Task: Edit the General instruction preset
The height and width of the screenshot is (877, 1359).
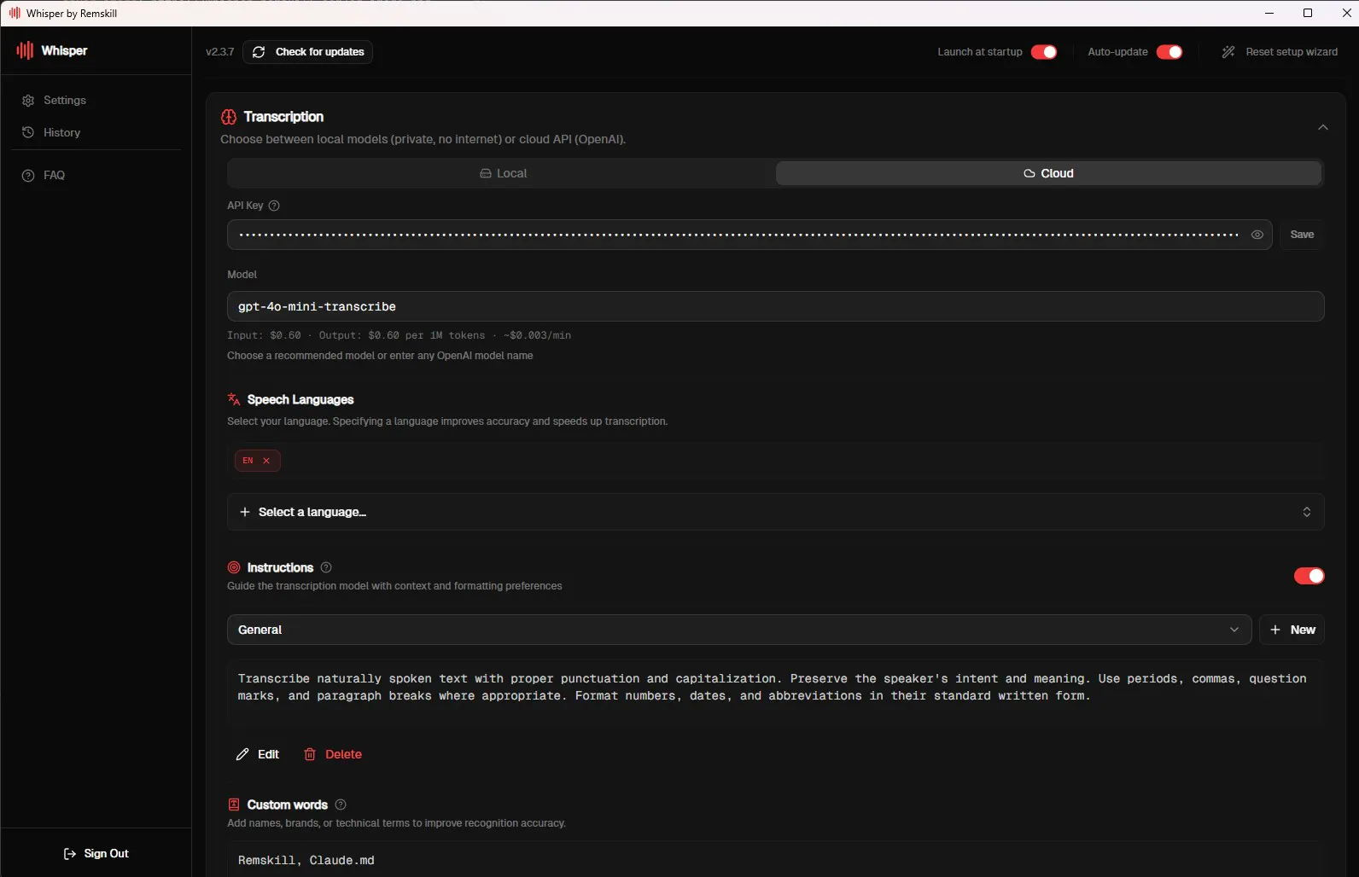Action: click(x=258, y=754)
